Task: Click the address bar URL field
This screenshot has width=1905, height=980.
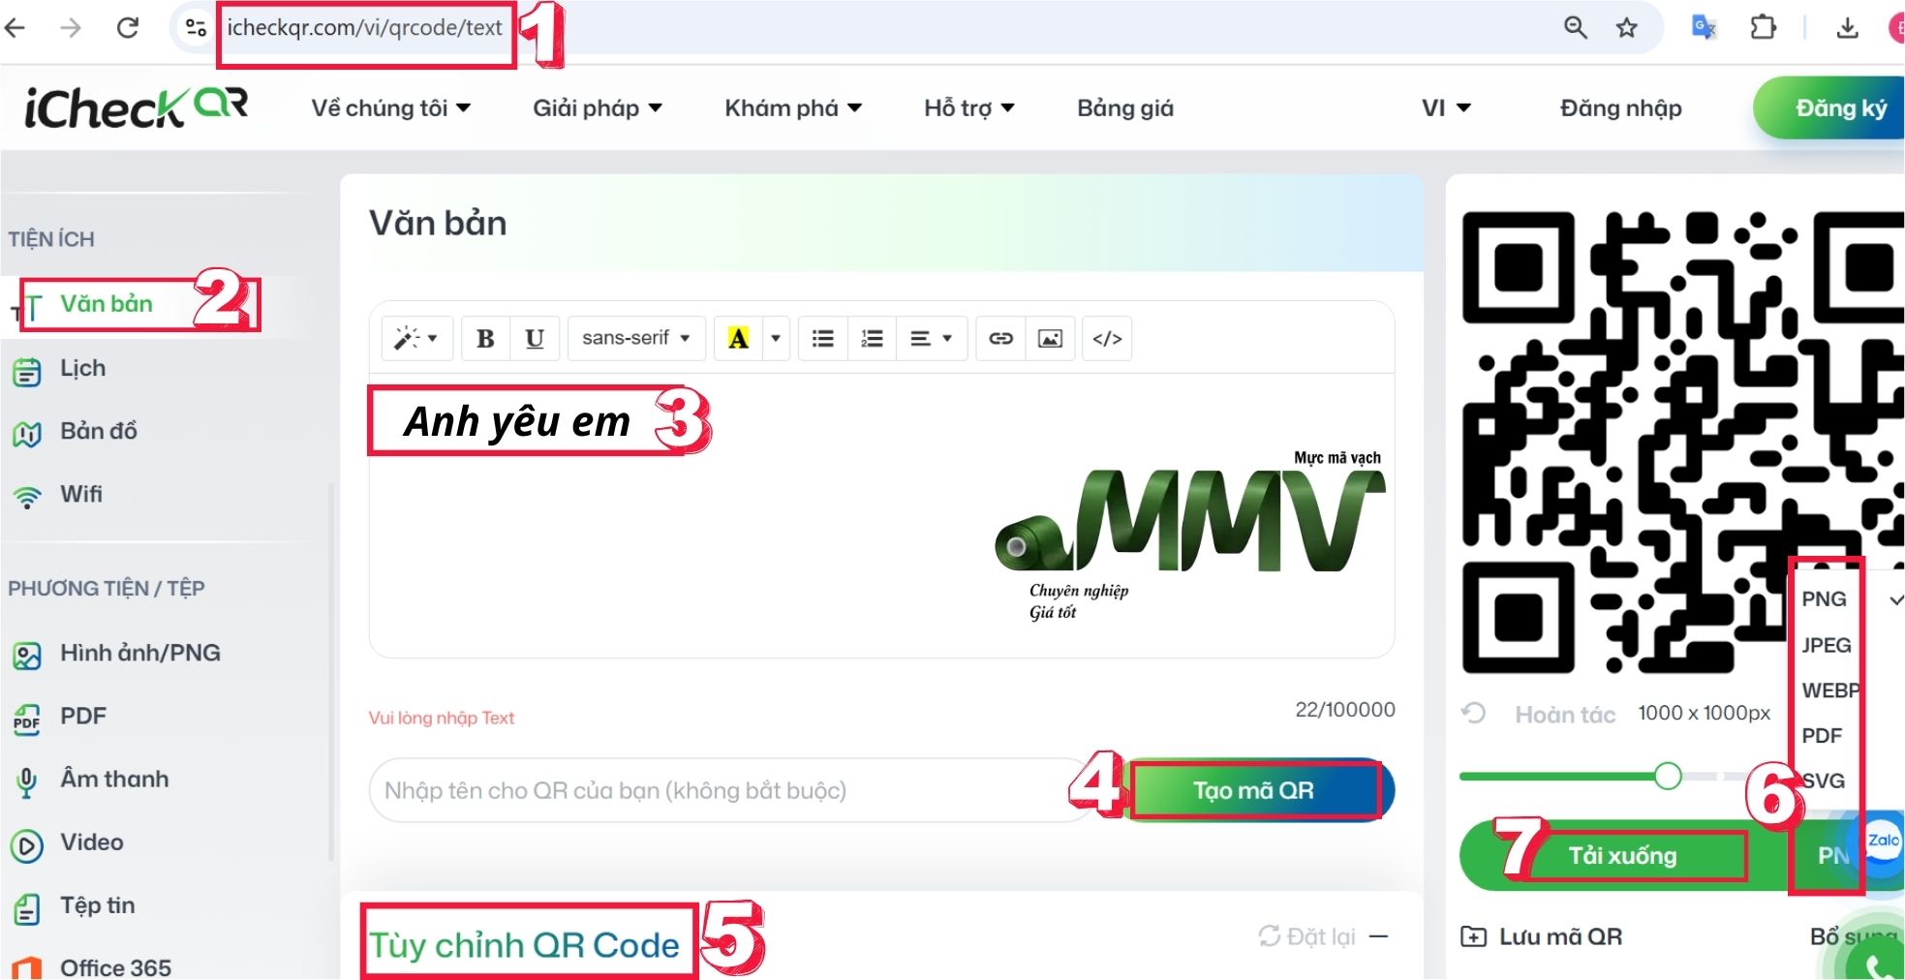Action: [365, 28]
